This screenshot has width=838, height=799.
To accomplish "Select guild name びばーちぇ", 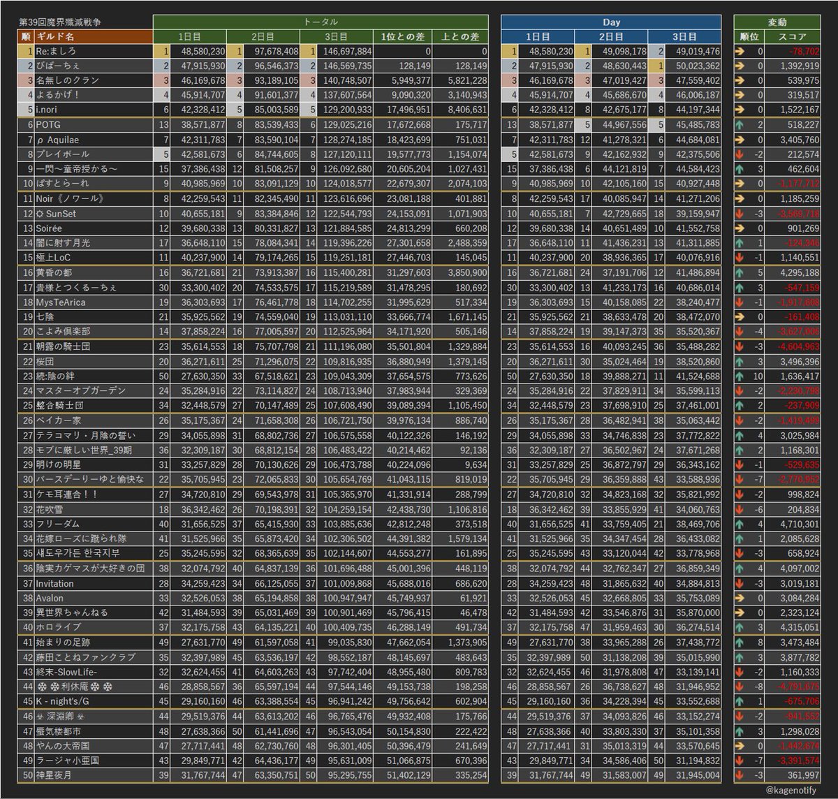I will click(59, 66).
